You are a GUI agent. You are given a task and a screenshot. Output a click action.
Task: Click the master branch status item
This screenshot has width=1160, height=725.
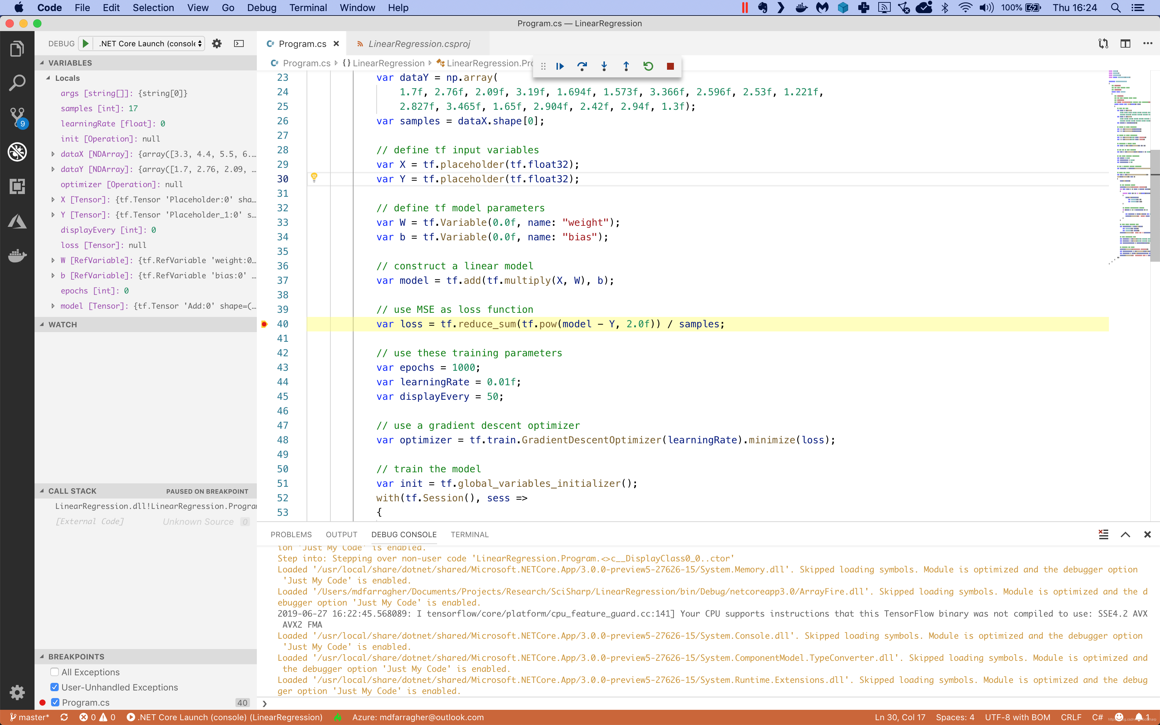pyautogui.click(x=30, y=717)
